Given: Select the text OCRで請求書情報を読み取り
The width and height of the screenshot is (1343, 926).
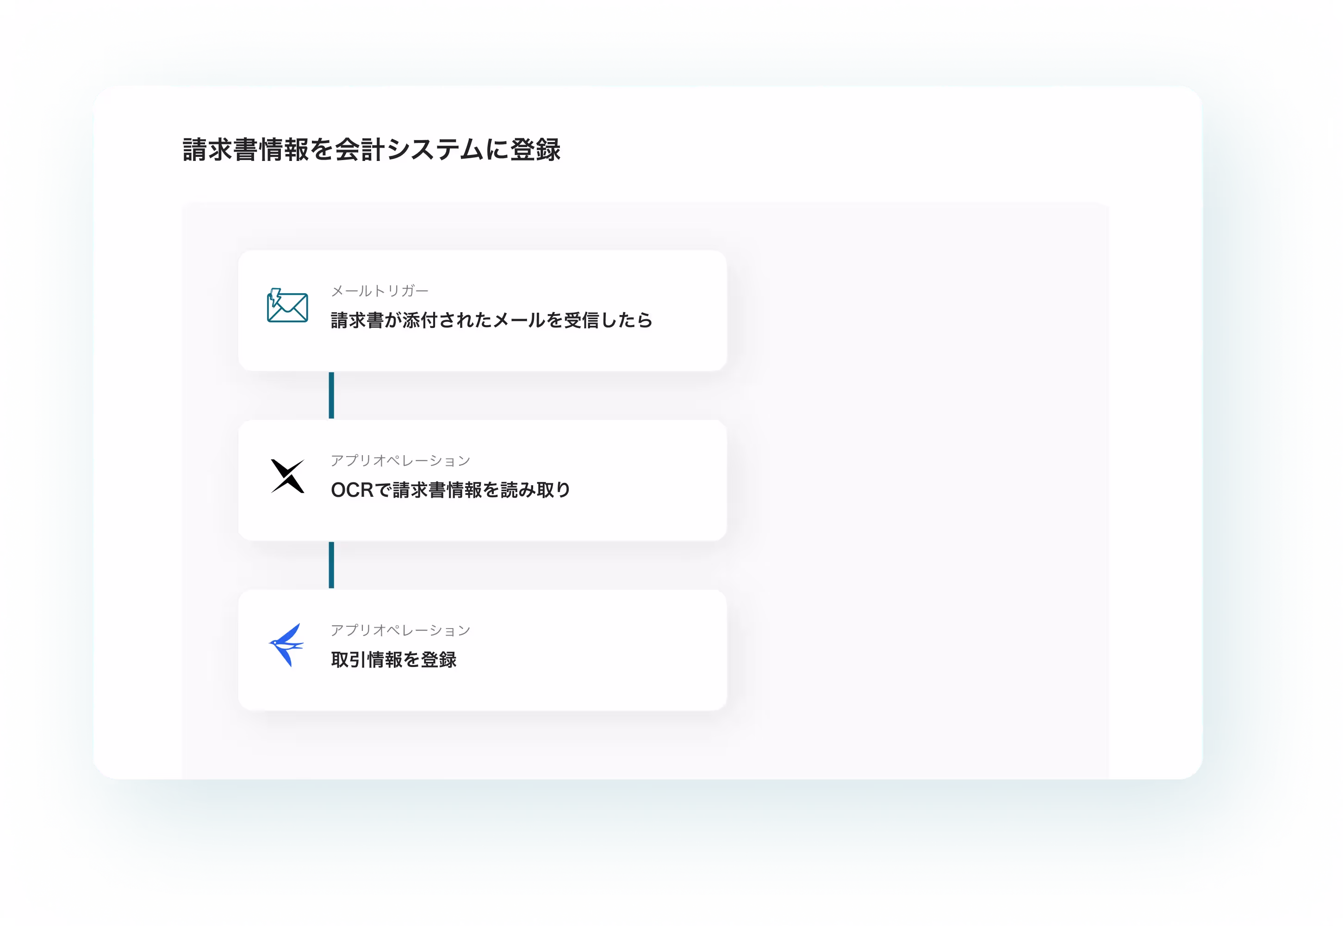Looking at the screenshot, I should pyautogui.click(x=450, y=490).
